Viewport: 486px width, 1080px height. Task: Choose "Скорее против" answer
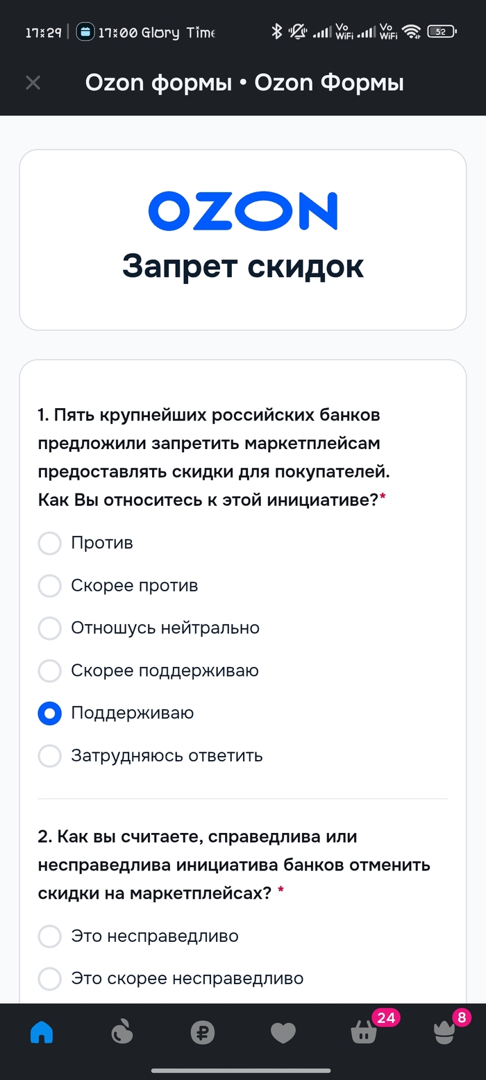pyautogui.click(x=49, y=586)
